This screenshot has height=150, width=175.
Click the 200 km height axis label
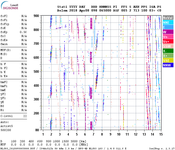36,113
